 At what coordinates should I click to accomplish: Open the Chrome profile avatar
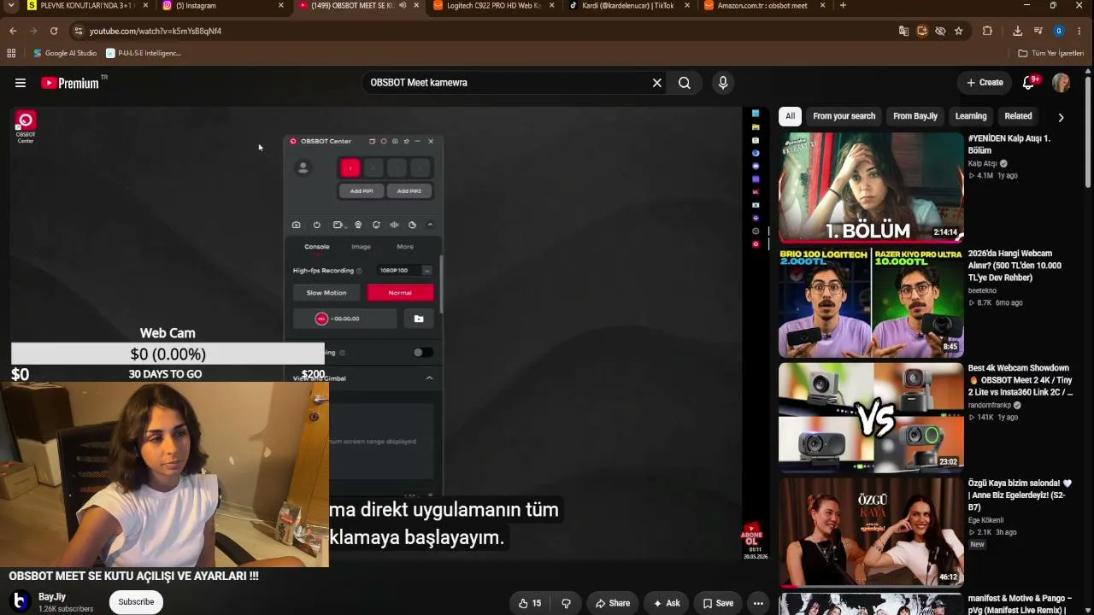pyautogui.click(x=1059, y=31)
